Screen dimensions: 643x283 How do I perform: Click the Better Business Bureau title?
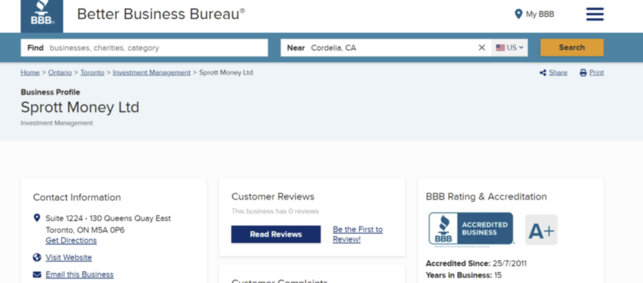tap(161, 14)
